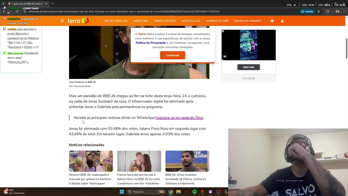Open Google Chrome from the taskbar
348x196 pixels.
coord(170,192)
